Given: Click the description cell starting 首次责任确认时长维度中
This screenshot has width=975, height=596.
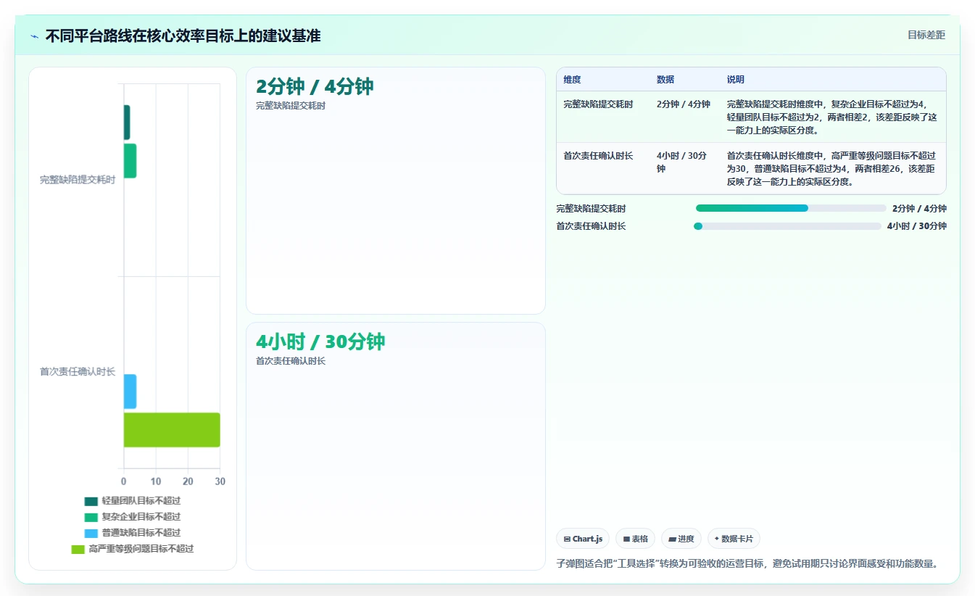Looking at the screenshot, I should [832, 169].
